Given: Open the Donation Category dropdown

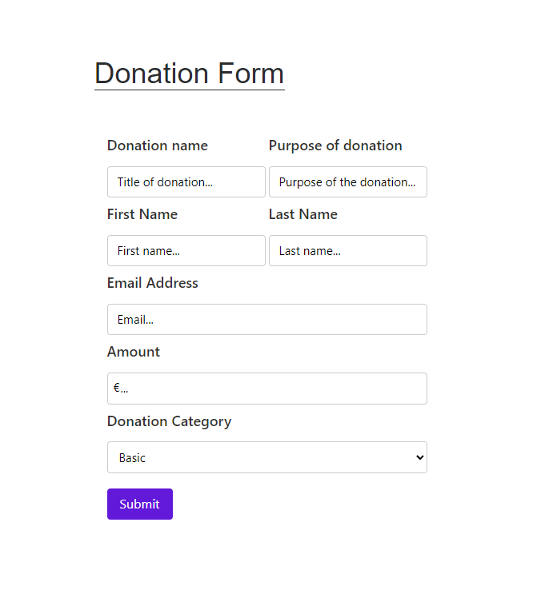Looking at the screenshot, I should coord(266,457).
